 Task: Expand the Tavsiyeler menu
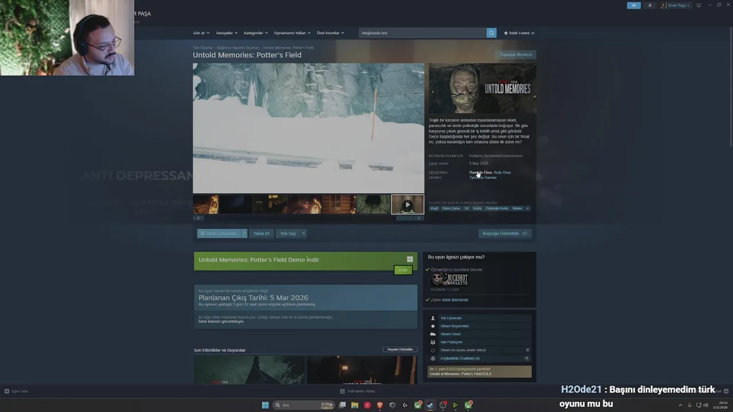point(226,33)
